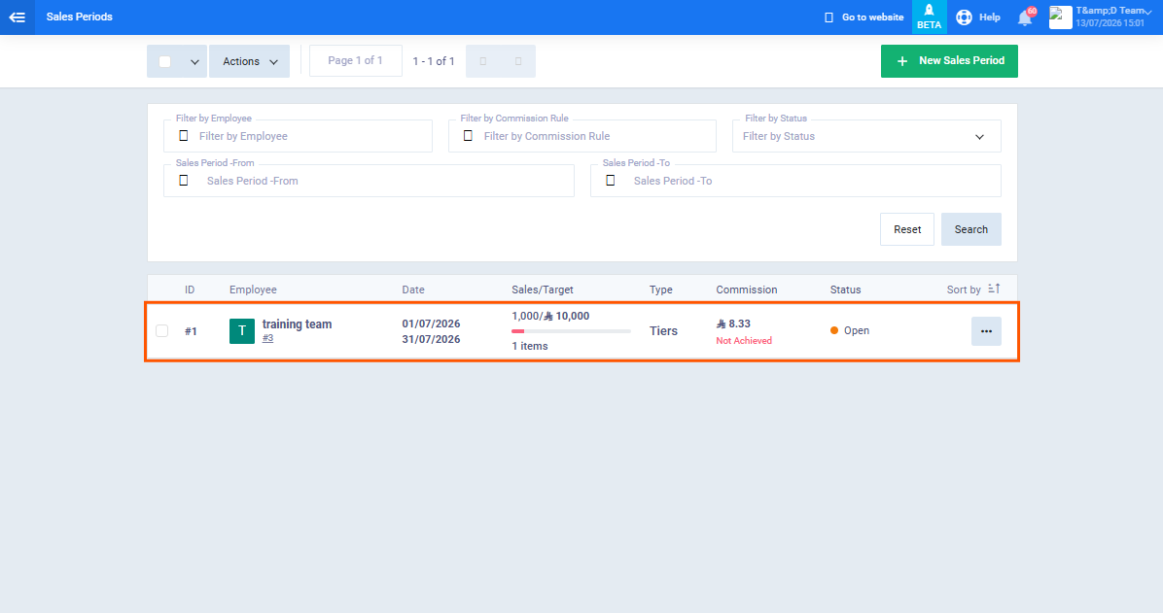This screenshot has width=1163, height=613.
Task: Click the 01/07/2026 date text
Action: click(x=431, y=324)
